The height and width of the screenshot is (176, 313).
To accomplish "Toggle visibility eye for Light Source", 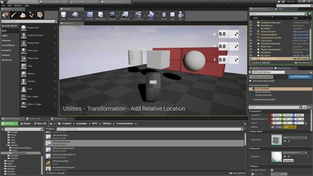I will tap(251, 41).
